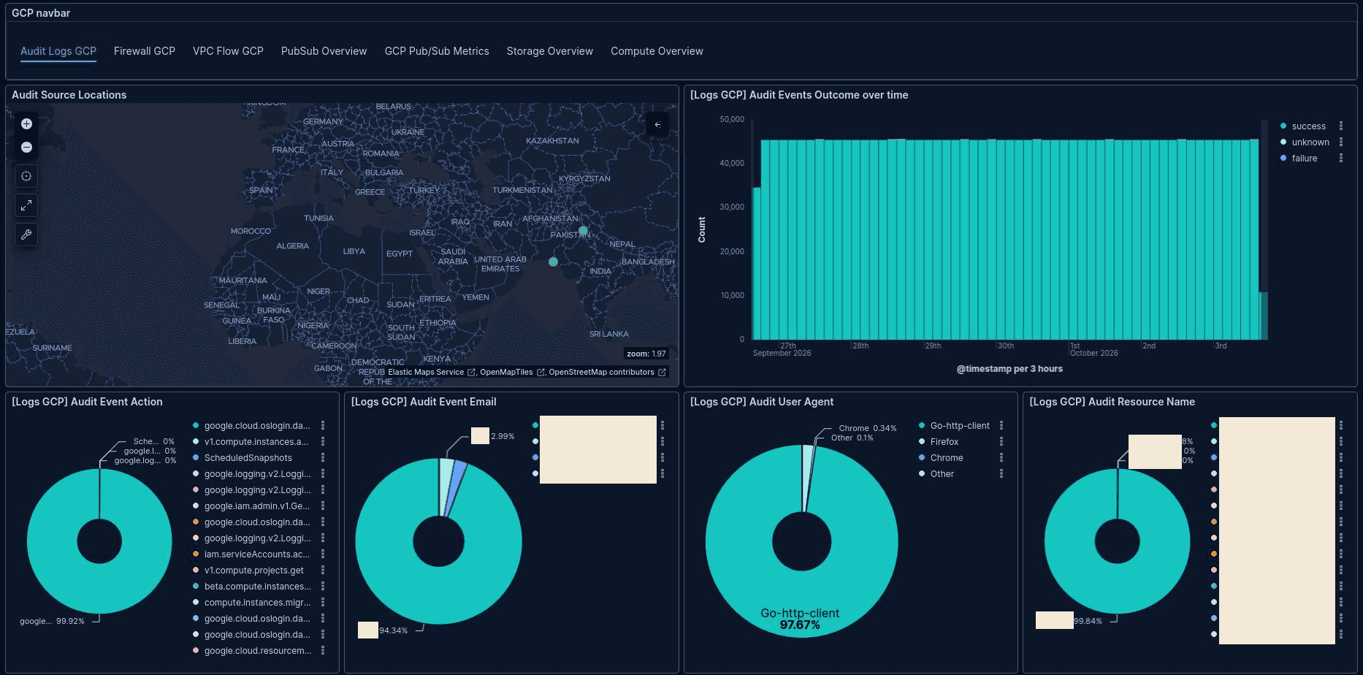Click the map marker in the Arabian Sea
Viewport: 1363px width, 675px height.
click(x=553, y=262)
